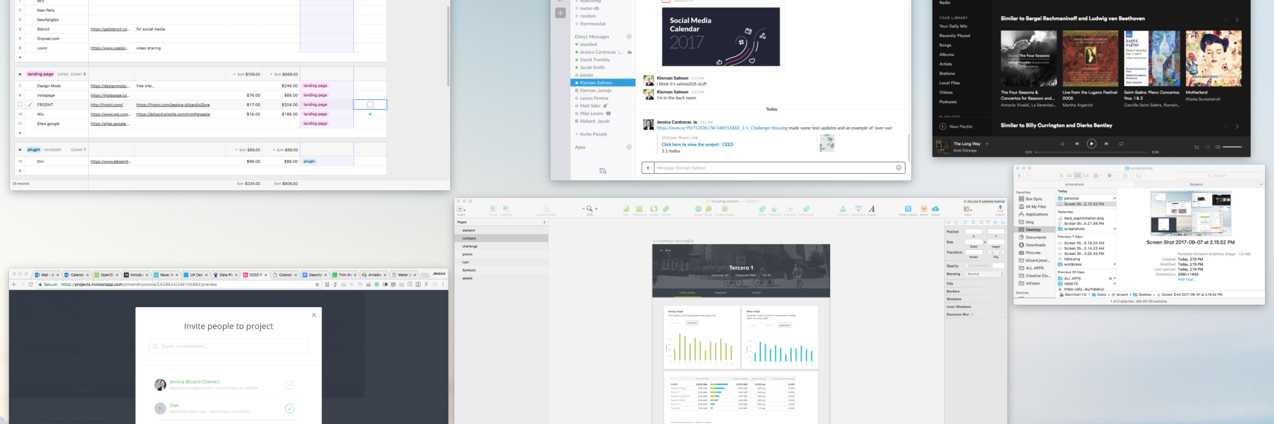Tick the FROONT row checkbox in Airtable
This screenshot has height=424, width=1274.
(370, 104)
